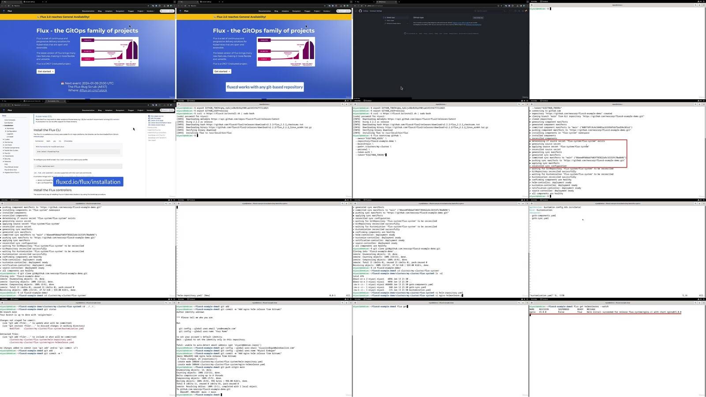Click the View page source icon in Flux docs
Image resolution: width=706 pixels, height=397 pixels.
[x=149, y=116]
